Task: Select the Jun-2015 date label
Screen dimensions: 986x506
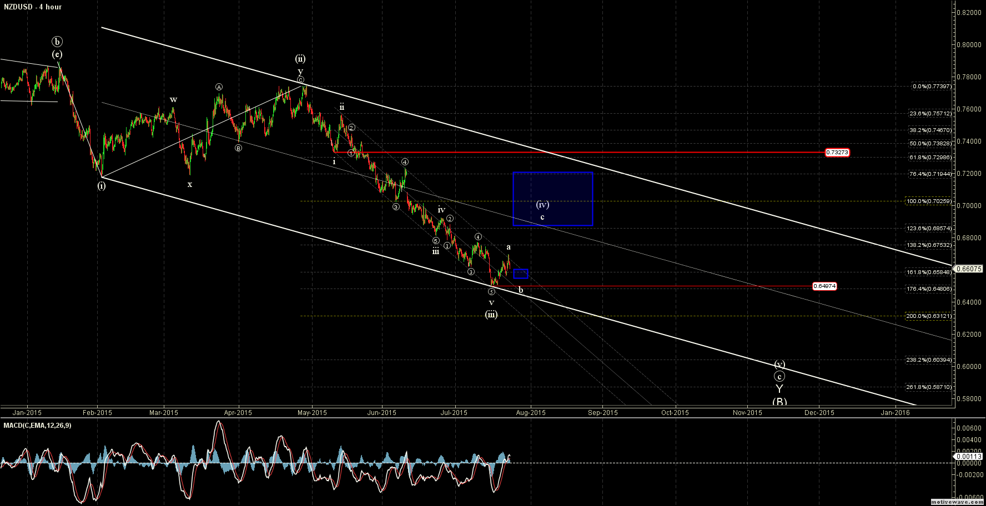Action: click(x=382, y=412)
